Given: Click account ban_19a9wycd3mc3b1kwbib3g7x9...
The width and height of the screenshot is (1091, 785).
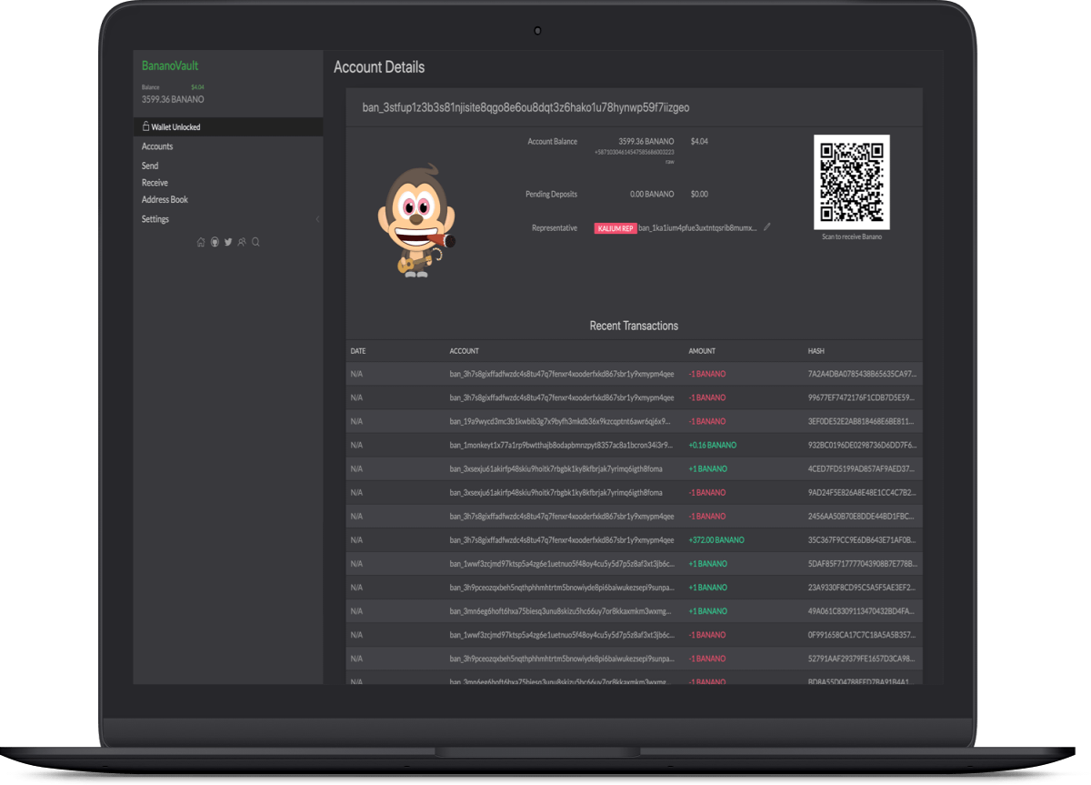Looking at the screenshot, I should tap(561, 421).
